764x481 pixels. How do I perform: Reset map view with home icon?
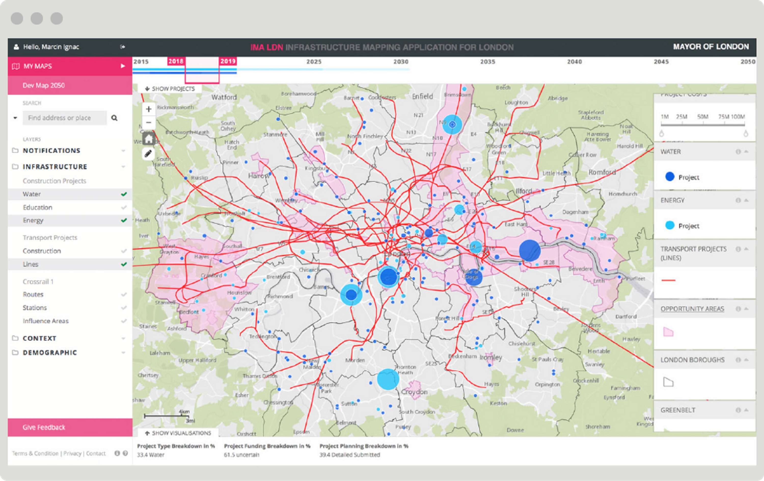click(148, 139)
